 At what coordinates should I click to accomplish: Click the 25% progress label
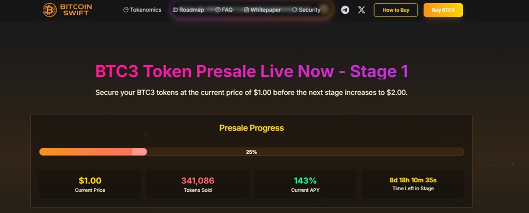[251, 152]
